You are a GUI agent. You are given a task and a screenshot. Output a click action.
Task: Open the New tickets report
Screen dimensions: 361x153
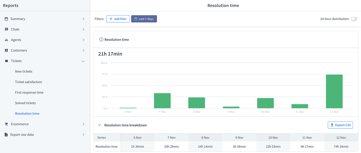click(x=24, y=71)
